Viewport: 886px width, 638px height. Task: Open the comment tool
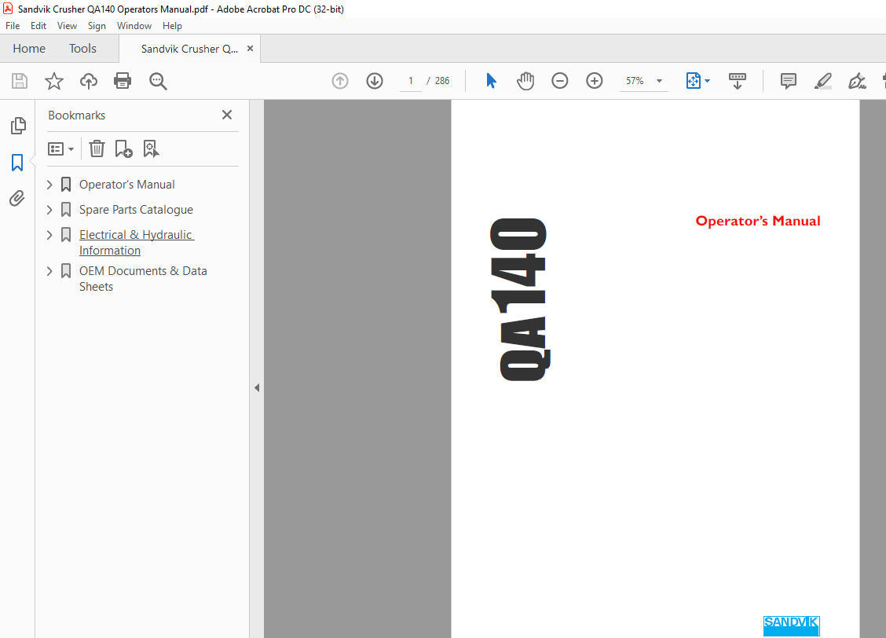click(x=787, y=80)
